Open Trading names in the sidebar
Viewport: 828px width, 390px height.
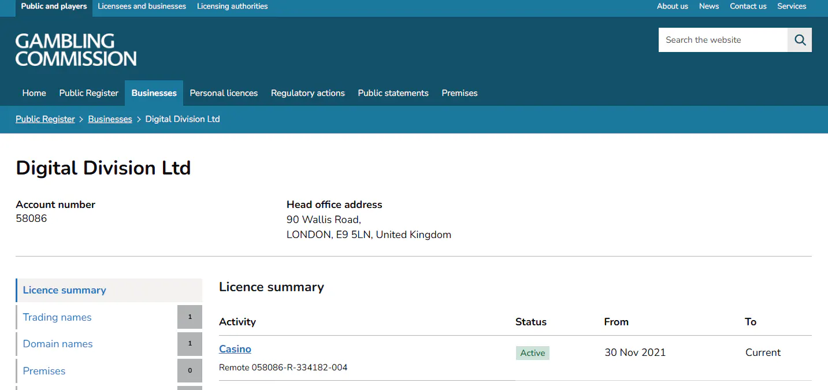(x=57, y=317)
